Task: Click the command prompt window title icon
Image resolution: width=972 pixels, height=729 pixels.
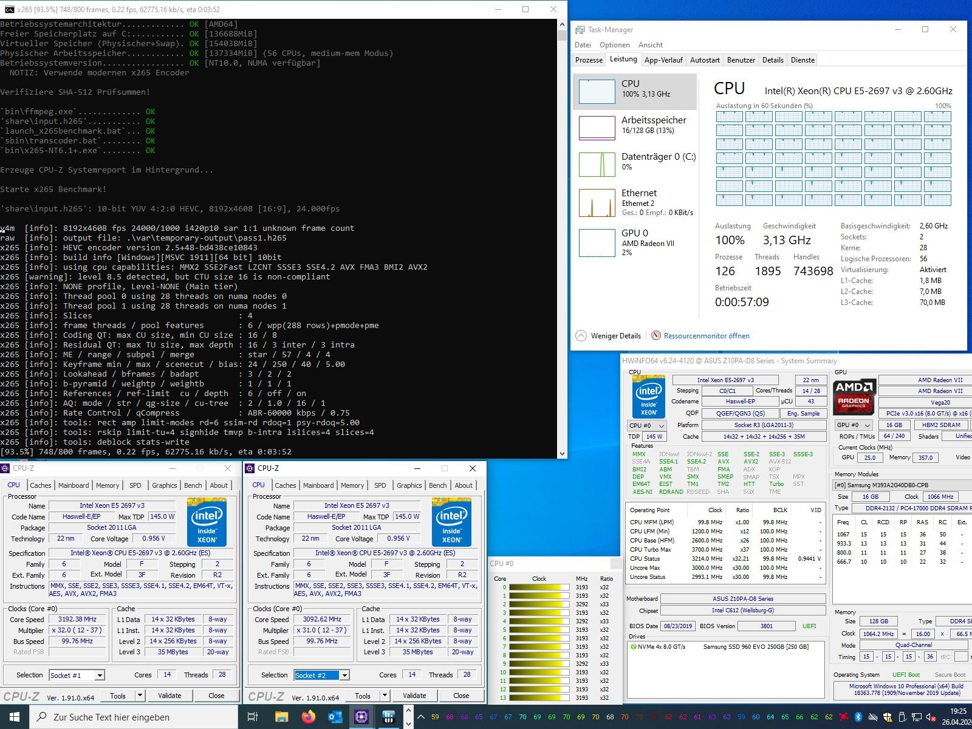Action: (x=9, y=9)
